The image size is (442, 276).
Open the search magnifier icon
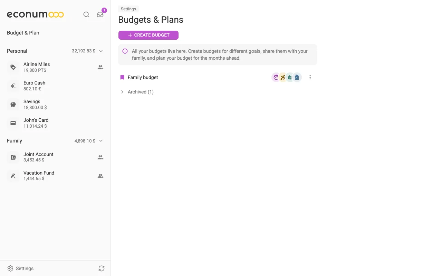[x=86, y=14]
